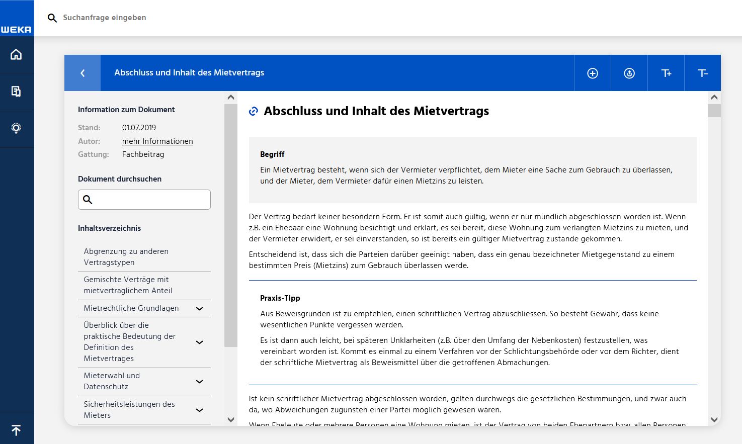
Task: Click the Dokument durchsuchen search field
Action: pyautogui.click(x=151, y=200)
